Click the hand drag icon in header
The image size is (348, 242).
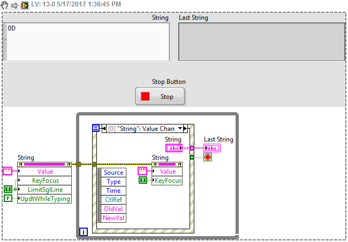[x=4, y=4]
